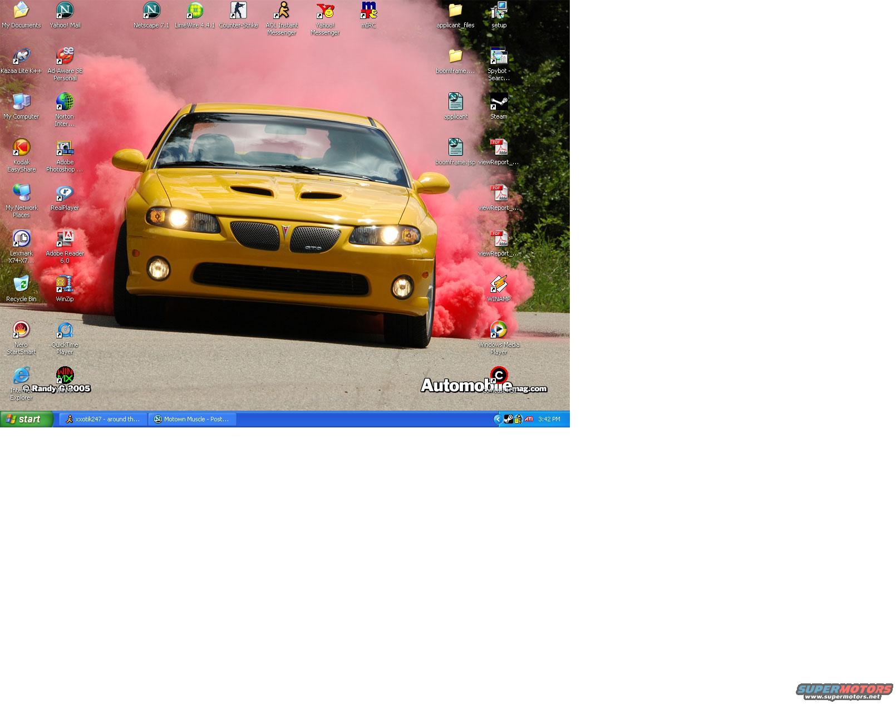Image resolution: width=896 pixels, height=704 pixels.
Task: Click the 3:42 PM taskbar clock
Action: coord(549,419)
